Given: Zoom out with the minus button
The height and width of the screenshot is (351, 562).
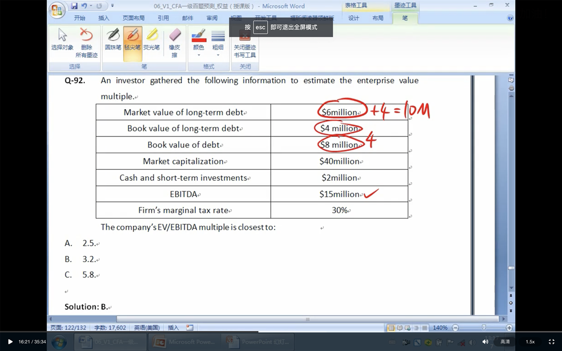Looking at the screenshot, I should (455, 327).
